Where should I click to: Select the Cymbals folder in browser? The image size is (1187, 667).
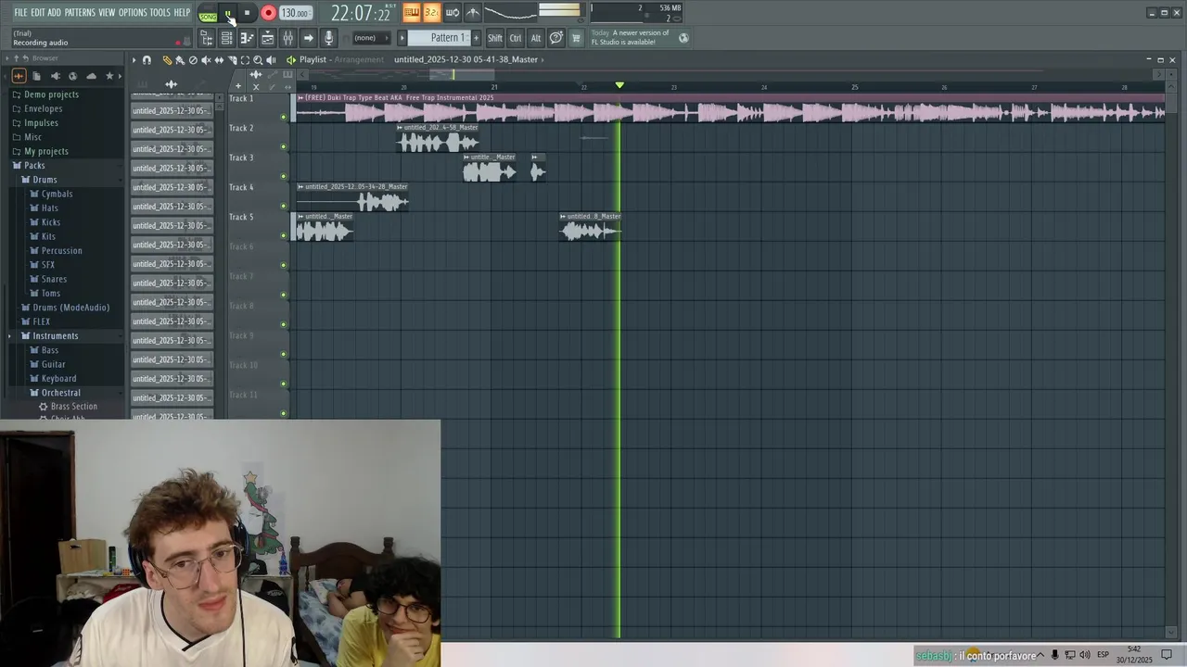pyautogui.click(x=56, y=194)
